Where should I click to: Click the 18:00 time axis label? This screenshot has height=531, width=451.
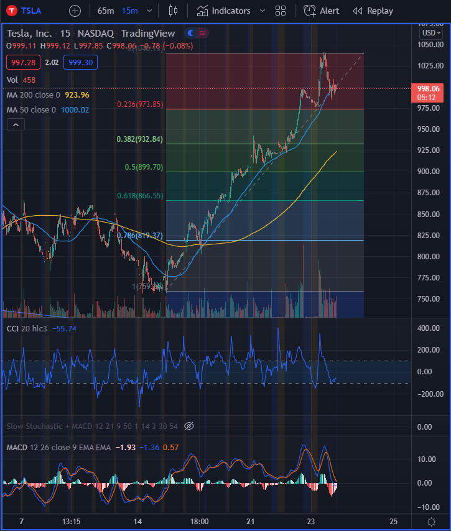(x=199, y=521)
